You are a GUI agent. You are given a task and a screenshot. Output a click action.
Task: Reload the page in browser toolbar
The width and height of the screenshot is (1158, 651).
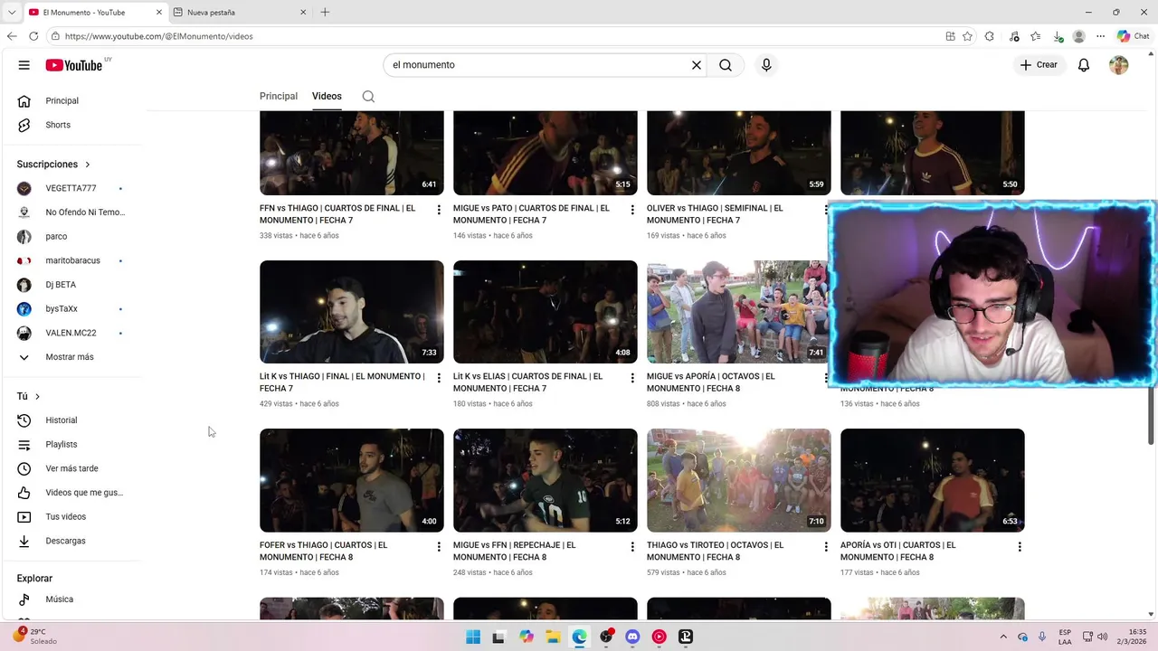click(x=33, y=36)
